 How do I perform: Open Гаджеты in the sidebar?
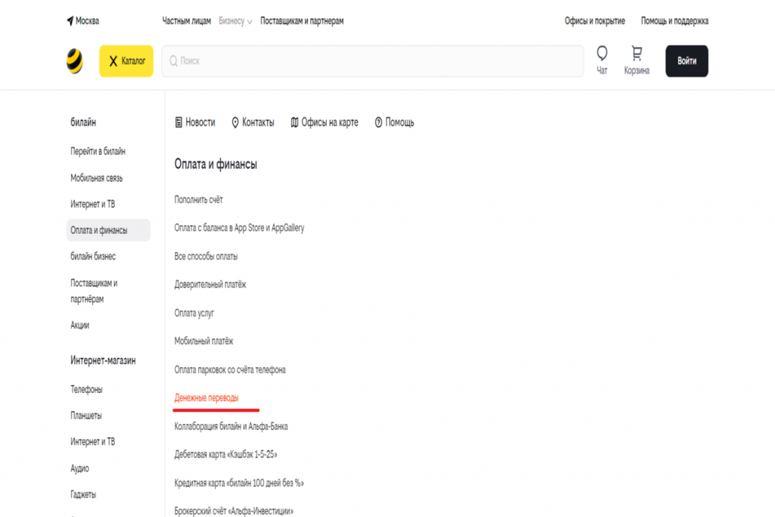(83, 495)
